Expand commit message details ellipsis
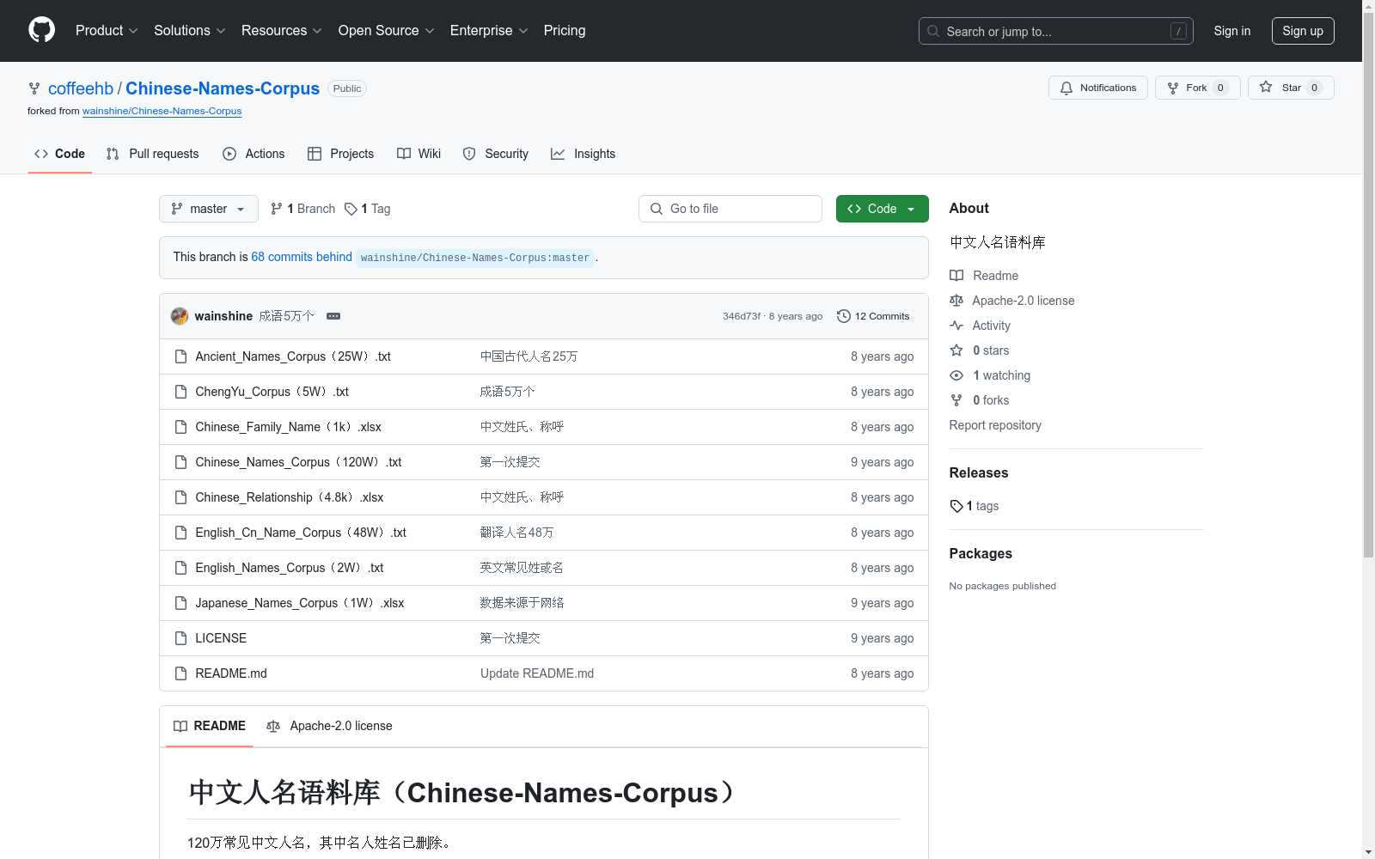1375x859 pixels. 333,316
